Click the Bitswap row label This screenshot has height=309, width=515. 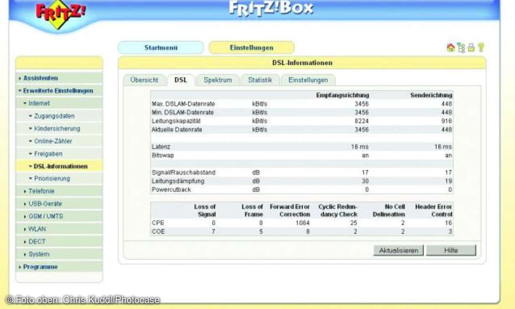(163, 155)
